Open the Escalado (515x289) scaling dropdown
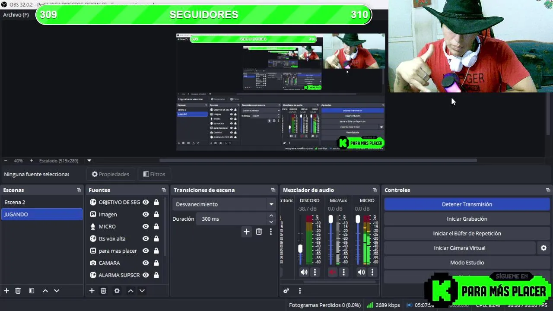This screenshot has height=311, width=553. point(89,161)
